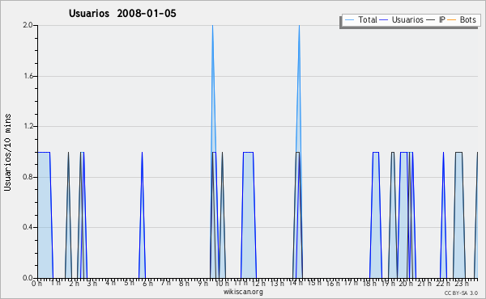Image resolution: width=486 pixels, height=299 pixels.
Task: Click the spike peak just before 6 h
Action: pos(142,152)
